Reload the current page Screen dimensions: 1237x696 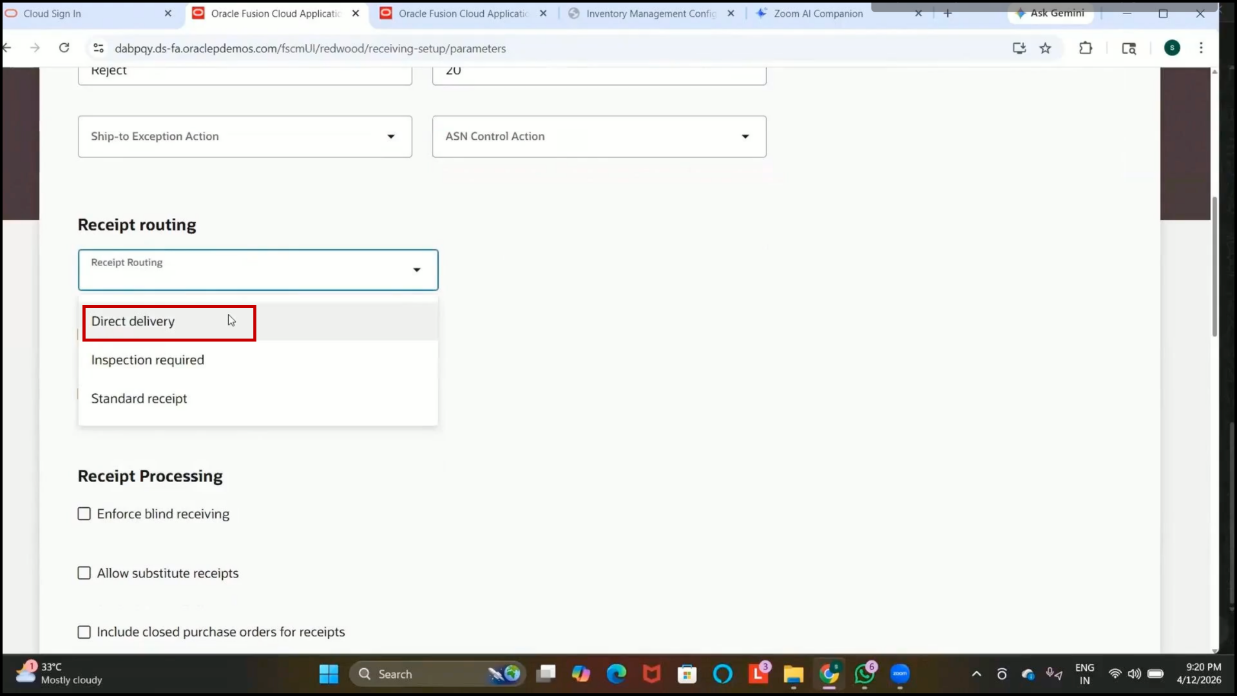tap(64, 48)
